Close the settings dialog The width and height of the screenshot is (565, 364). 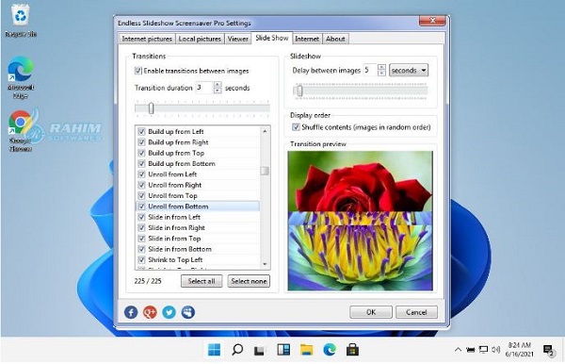(x=433, y=21)
